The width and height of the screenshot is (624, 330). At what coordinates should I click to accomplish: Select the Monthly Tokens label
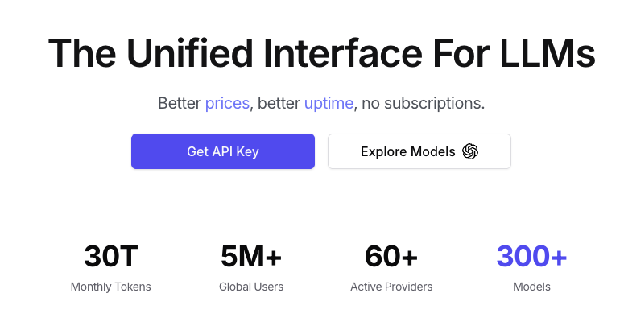pos(111,287)
